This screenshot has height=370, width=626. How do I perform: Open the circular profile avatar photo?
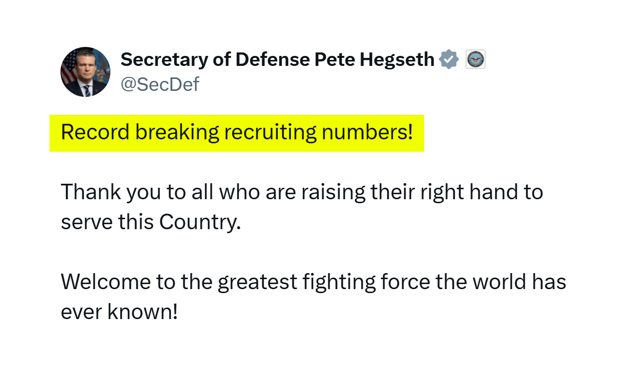coord(85,72)
